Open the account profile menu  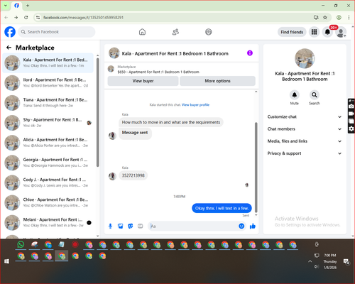[x=341, y=32]
